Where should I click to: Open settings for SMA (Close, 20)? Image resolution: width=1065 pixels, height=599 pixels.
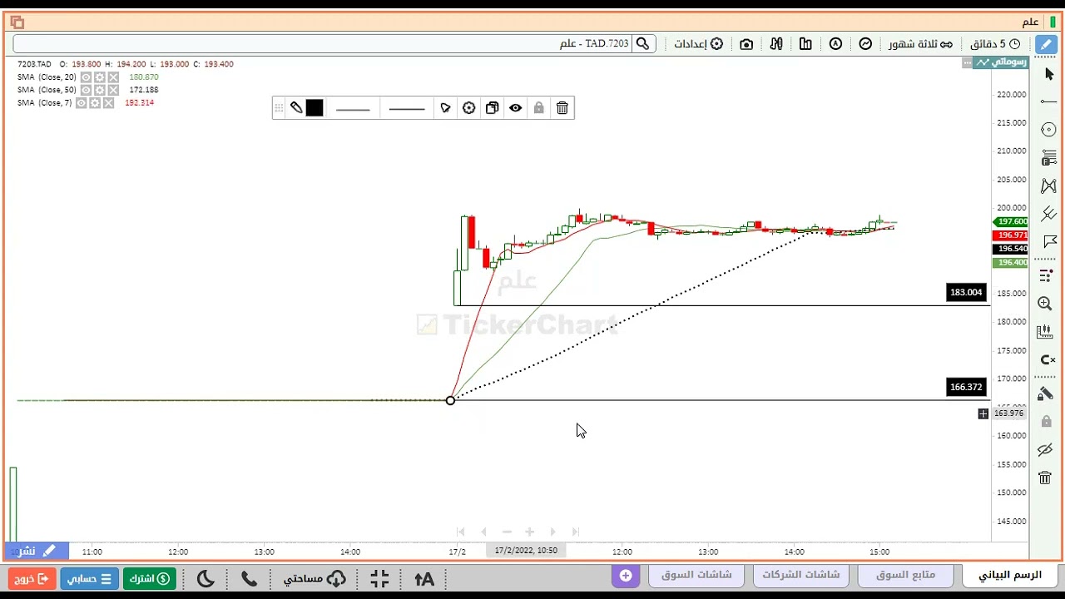point(99,77)
